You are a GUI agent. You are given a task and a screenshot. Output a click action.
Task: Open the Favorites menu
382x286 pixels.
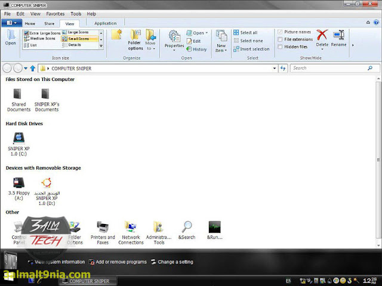(56, 14)
